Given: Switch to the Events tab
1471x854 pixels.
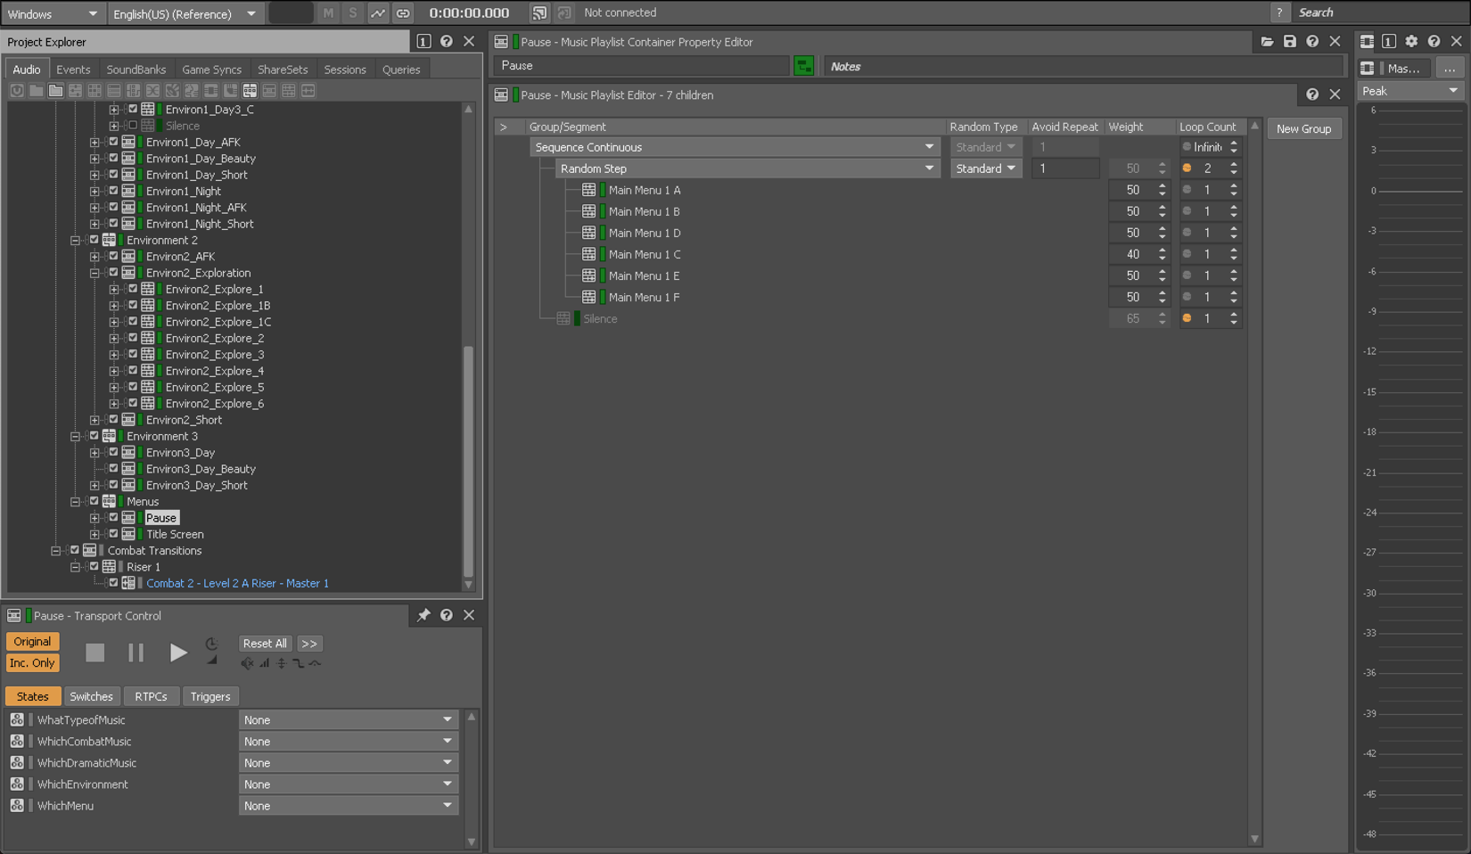Looking at the screenshot, I should [73, 70].
